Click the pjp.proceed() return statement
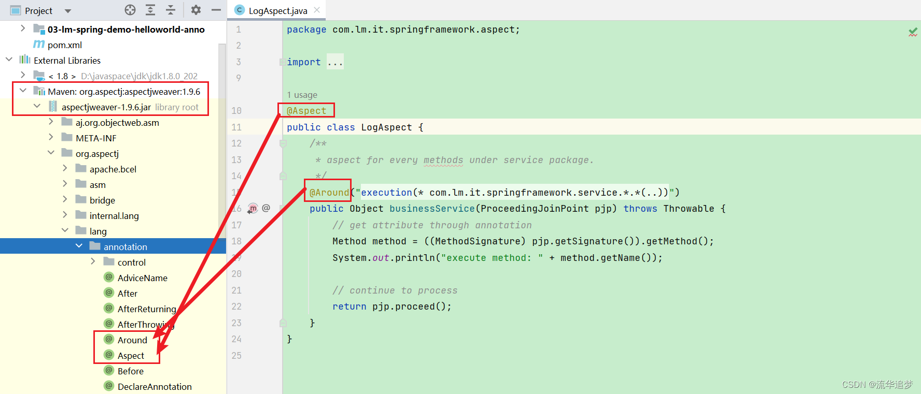This screenshot has width=921, height=394. (x=392, y=307)
